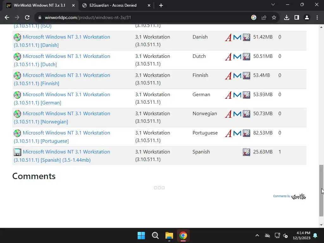View site information via the padlock icon
The width and height of the screenshot is (324, 243).
pos(40,18)
